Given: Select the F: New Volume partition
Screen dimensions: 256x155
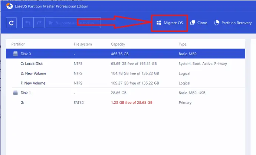Looking at the screenshot, I should [x=125, y=83].
